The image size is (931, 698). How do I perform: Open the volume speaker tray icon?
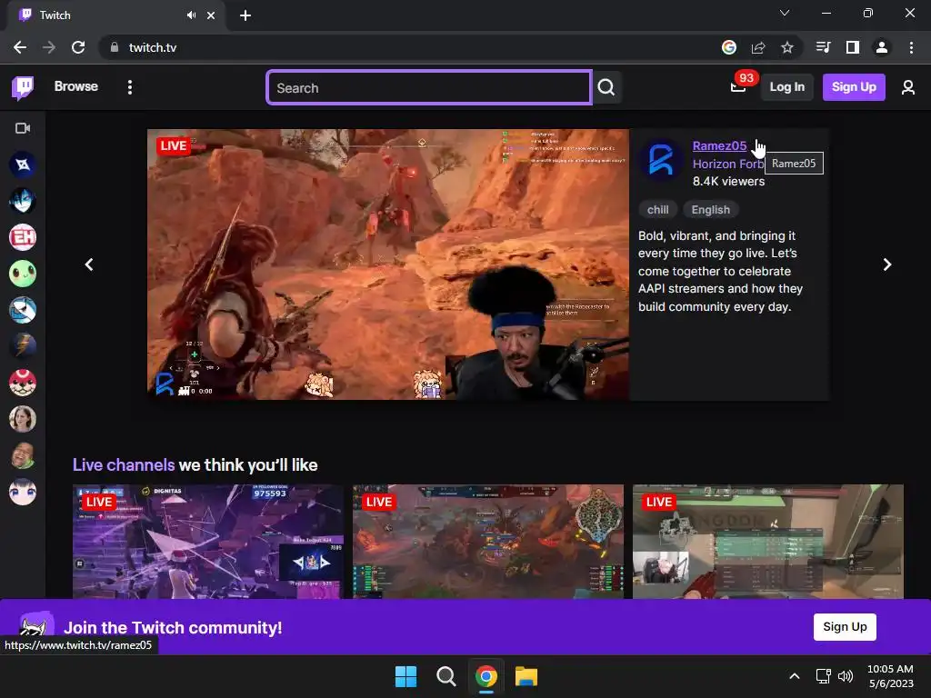[846, 676]
